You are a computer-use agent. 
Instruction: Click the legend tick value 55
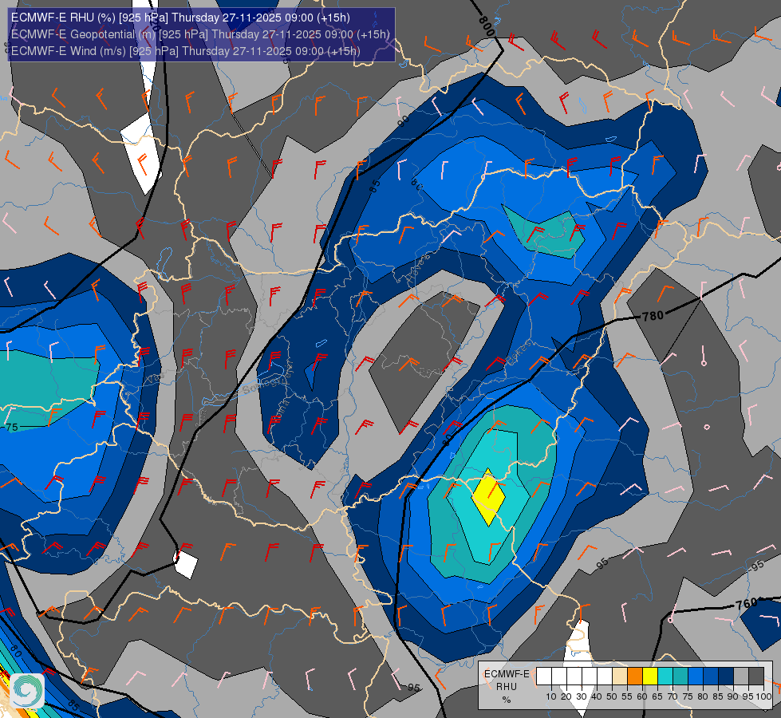(x=627, y=696)
